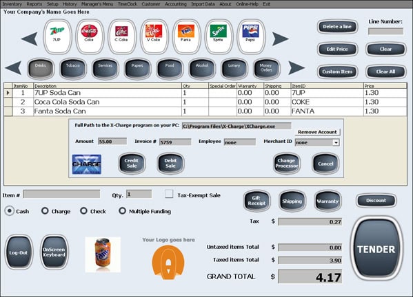Click the Log-Out button
Screen dimensions: 413x297
(x=19, y=252)
